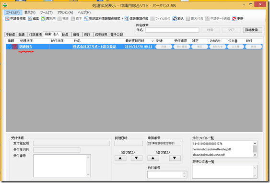
Task: Click the 編集 edit icon
Action: pyautogui.click(x=30, y=19)
